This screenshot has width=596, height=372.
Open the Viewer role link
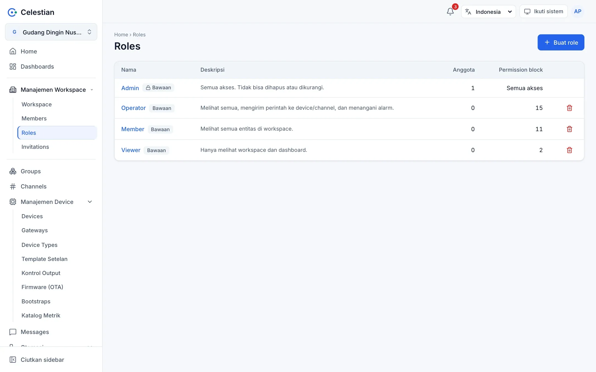pos(131,150)
